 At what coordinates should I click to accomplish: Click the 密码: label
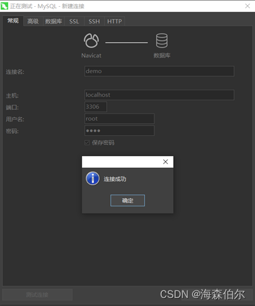click(x=12, y=131)
